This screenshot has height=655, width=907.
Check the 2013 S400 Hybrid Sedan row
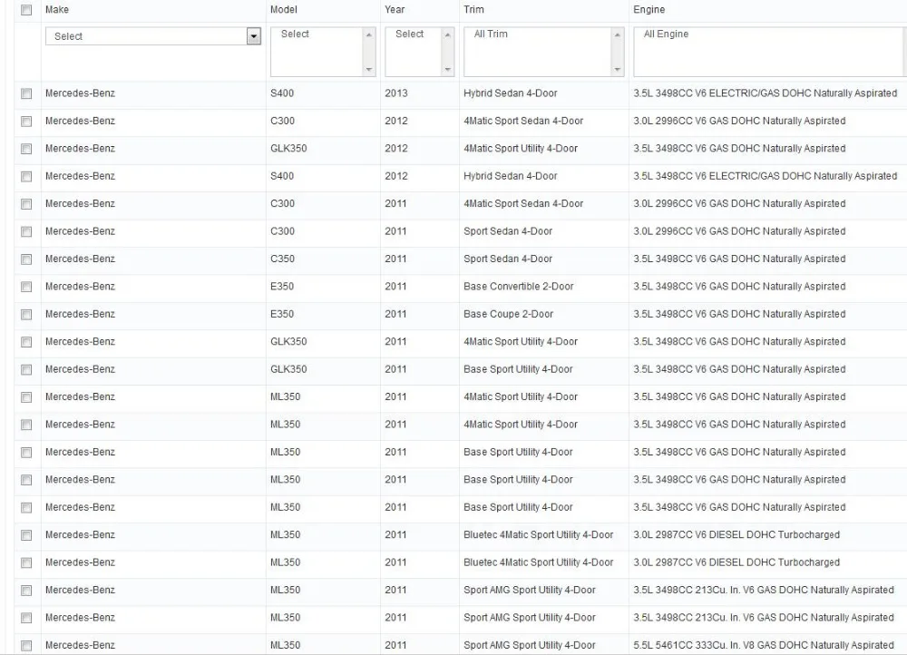(26, 93)
